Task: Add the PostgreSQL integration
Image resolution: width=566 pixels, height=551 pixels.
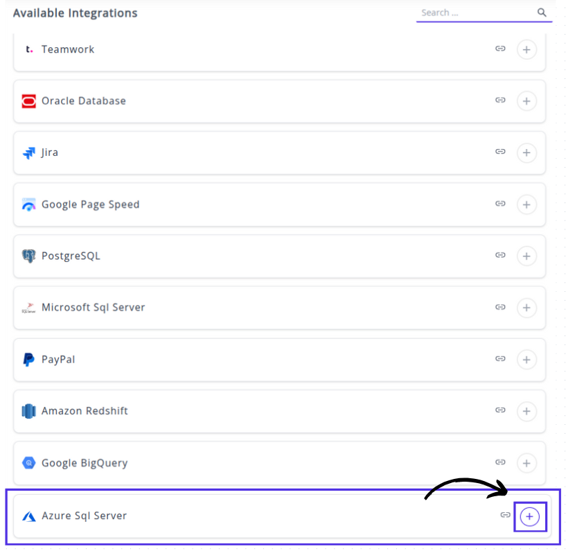Action: (x=527, y=256)
